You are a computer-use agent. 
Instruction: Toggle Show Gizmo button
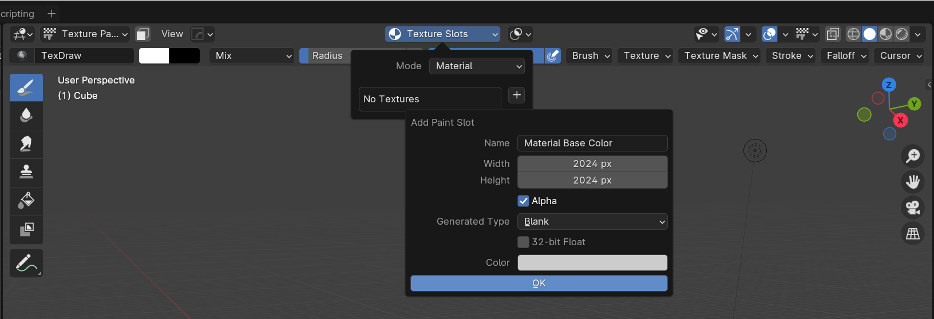[732, 34]
